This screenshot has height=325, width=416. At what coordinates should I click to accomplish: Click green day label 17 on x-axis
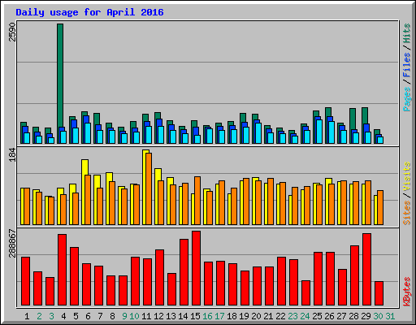219,316
